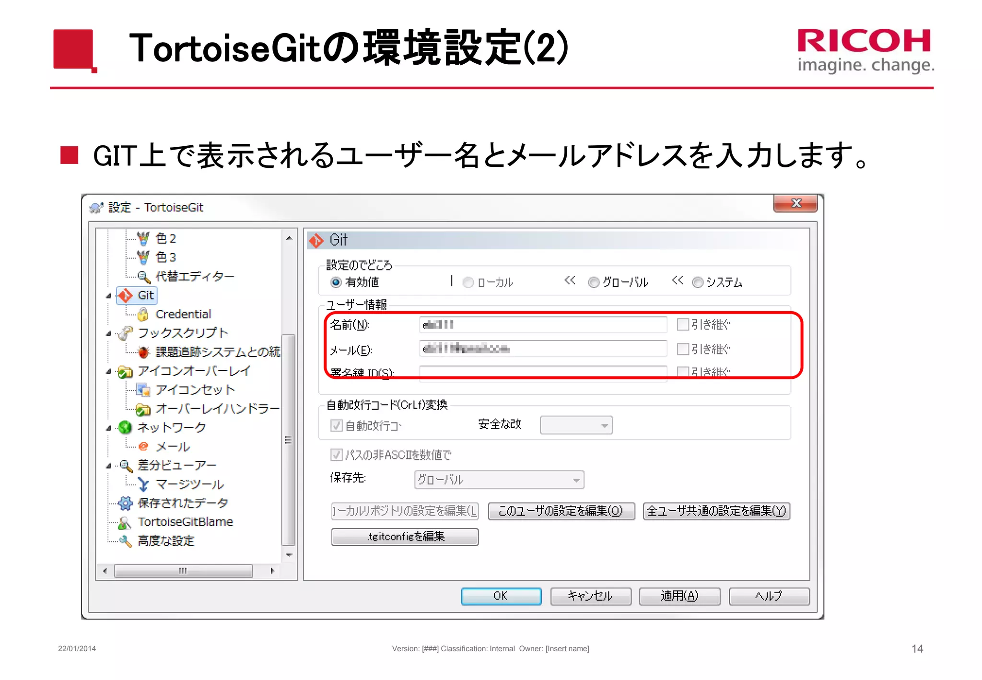This screenshot has width=982, height=680.
Task: Click the tree vertical scrollbar thumb
Action: click(288, 440)
